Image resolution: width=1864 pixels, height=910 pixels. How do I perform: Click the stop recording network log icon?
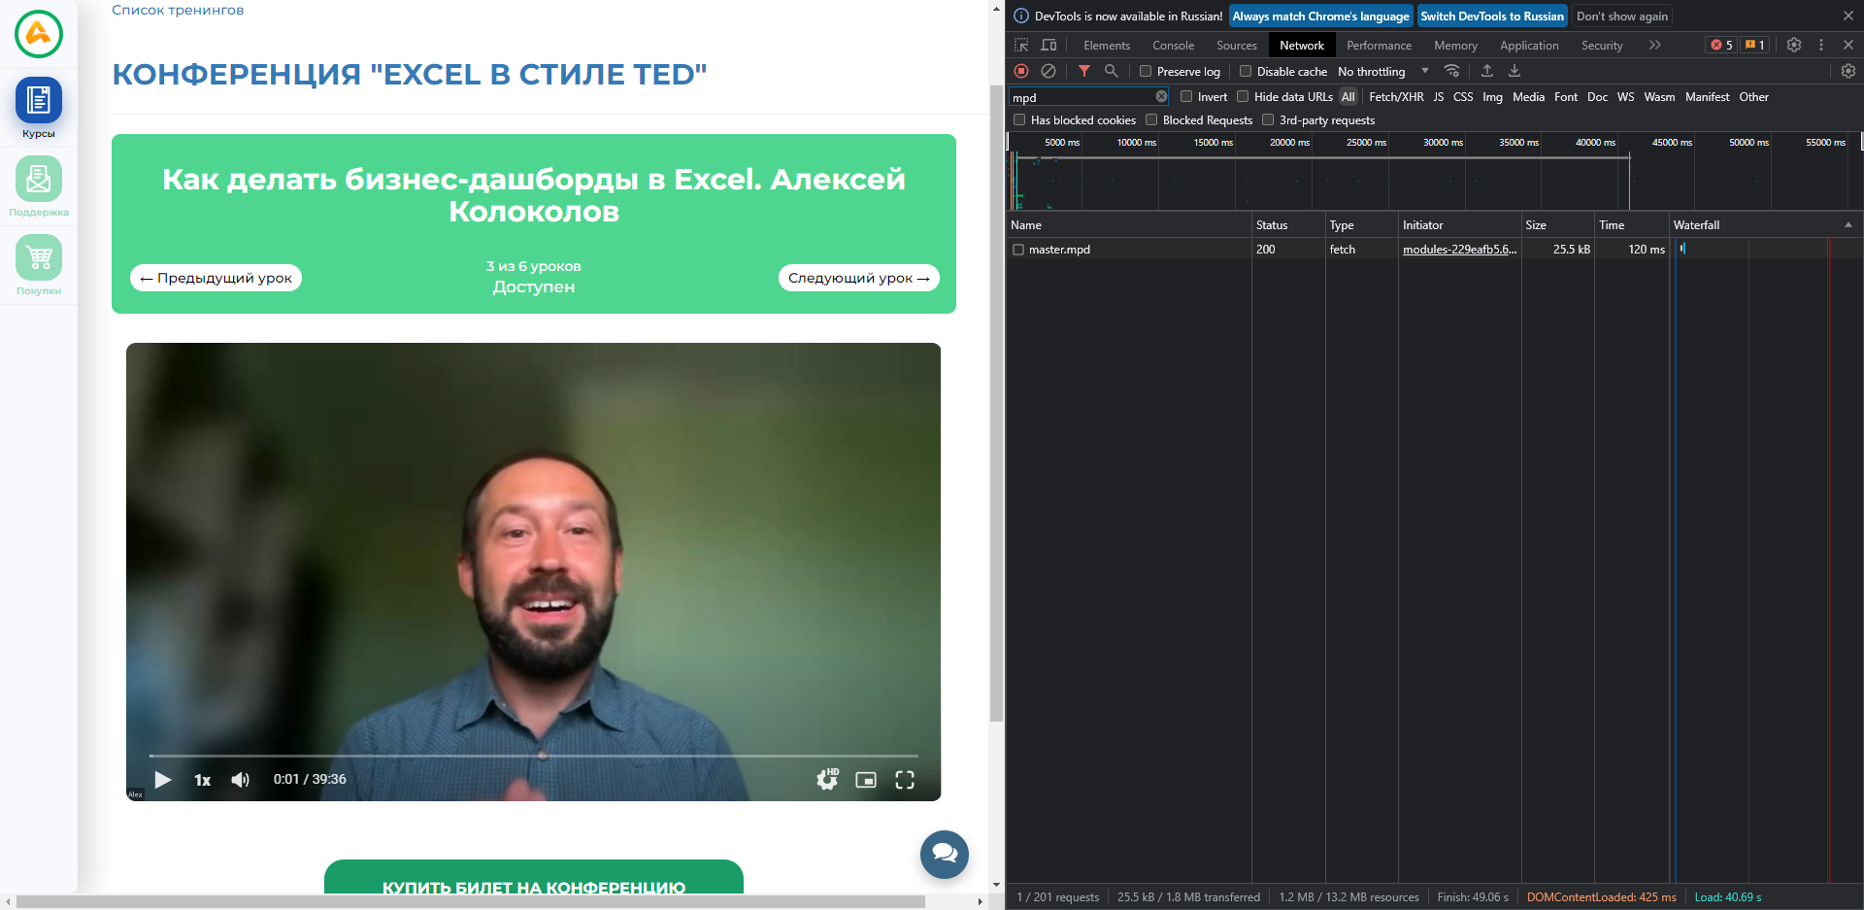point(1021,71)
